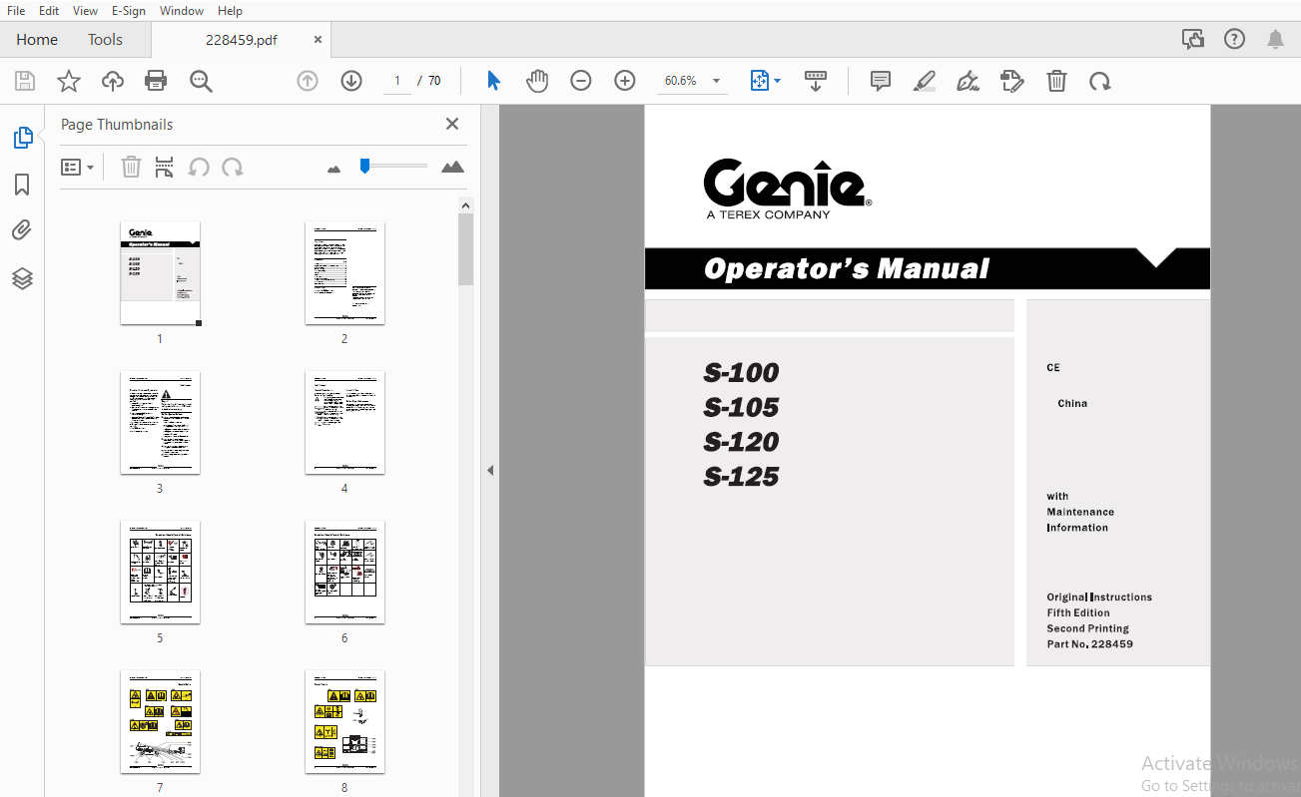This screenshot has height=797, width=1301.
Task: Zoom in with the plus circle icon
Action: pyautogui.click(x=625, y=81)
